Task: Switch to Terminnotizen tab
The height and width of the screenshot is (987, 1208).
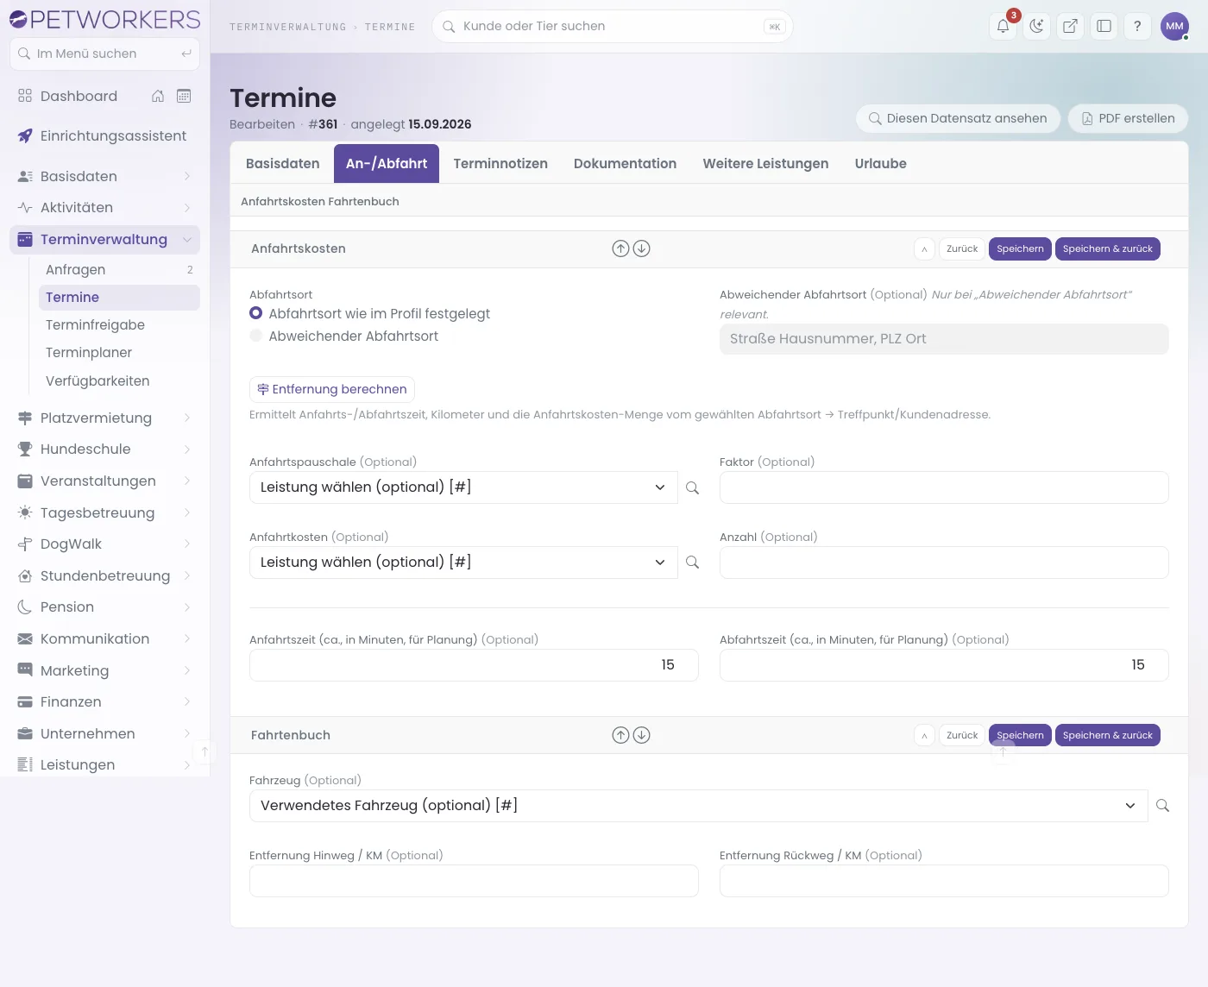Action: tap(500, 164)
